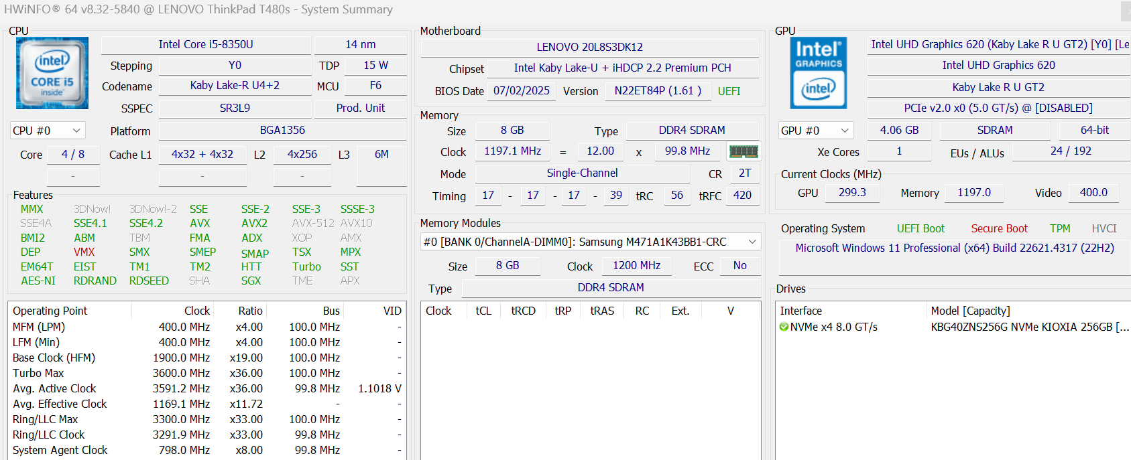Click the LENOVO 20L8S3DK12 motherboard field
The height and width of the screenshot is (460, 1131).
tap(589, 47)
